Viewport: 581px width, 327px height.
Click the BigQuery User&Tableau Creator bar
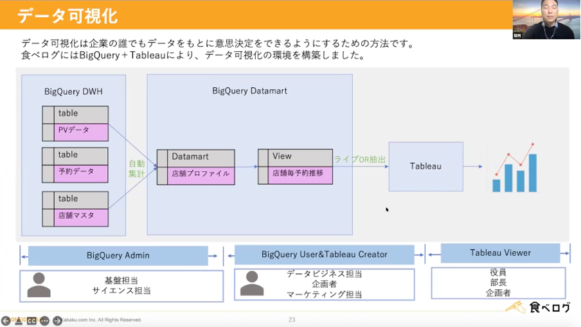click(324, 254)
